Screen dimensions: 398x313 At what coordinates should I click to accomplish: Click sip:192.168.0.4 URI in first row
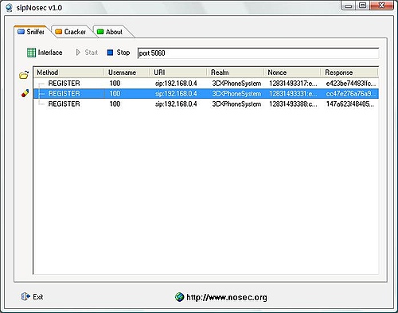[176, 84]
